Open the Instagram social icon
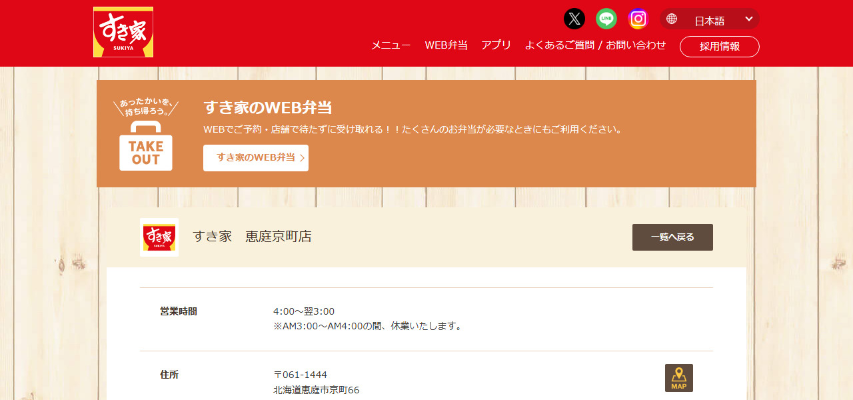The width and height of the screenshot is (853, 400). (638, 19)
